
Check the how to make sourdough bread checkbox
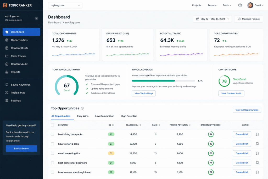(x=52, y=172)
